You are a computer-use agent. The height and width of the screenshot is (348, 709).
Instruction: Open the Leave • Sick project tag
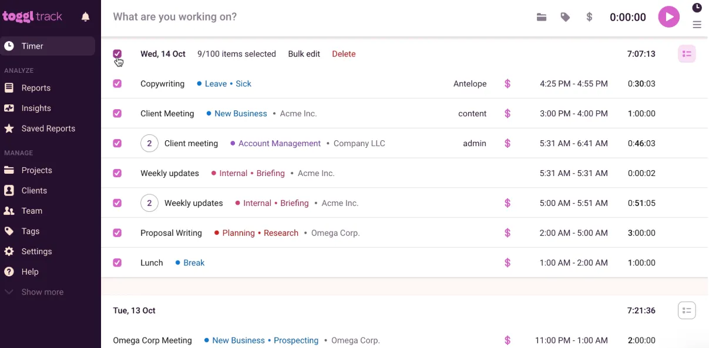point(224,84)
